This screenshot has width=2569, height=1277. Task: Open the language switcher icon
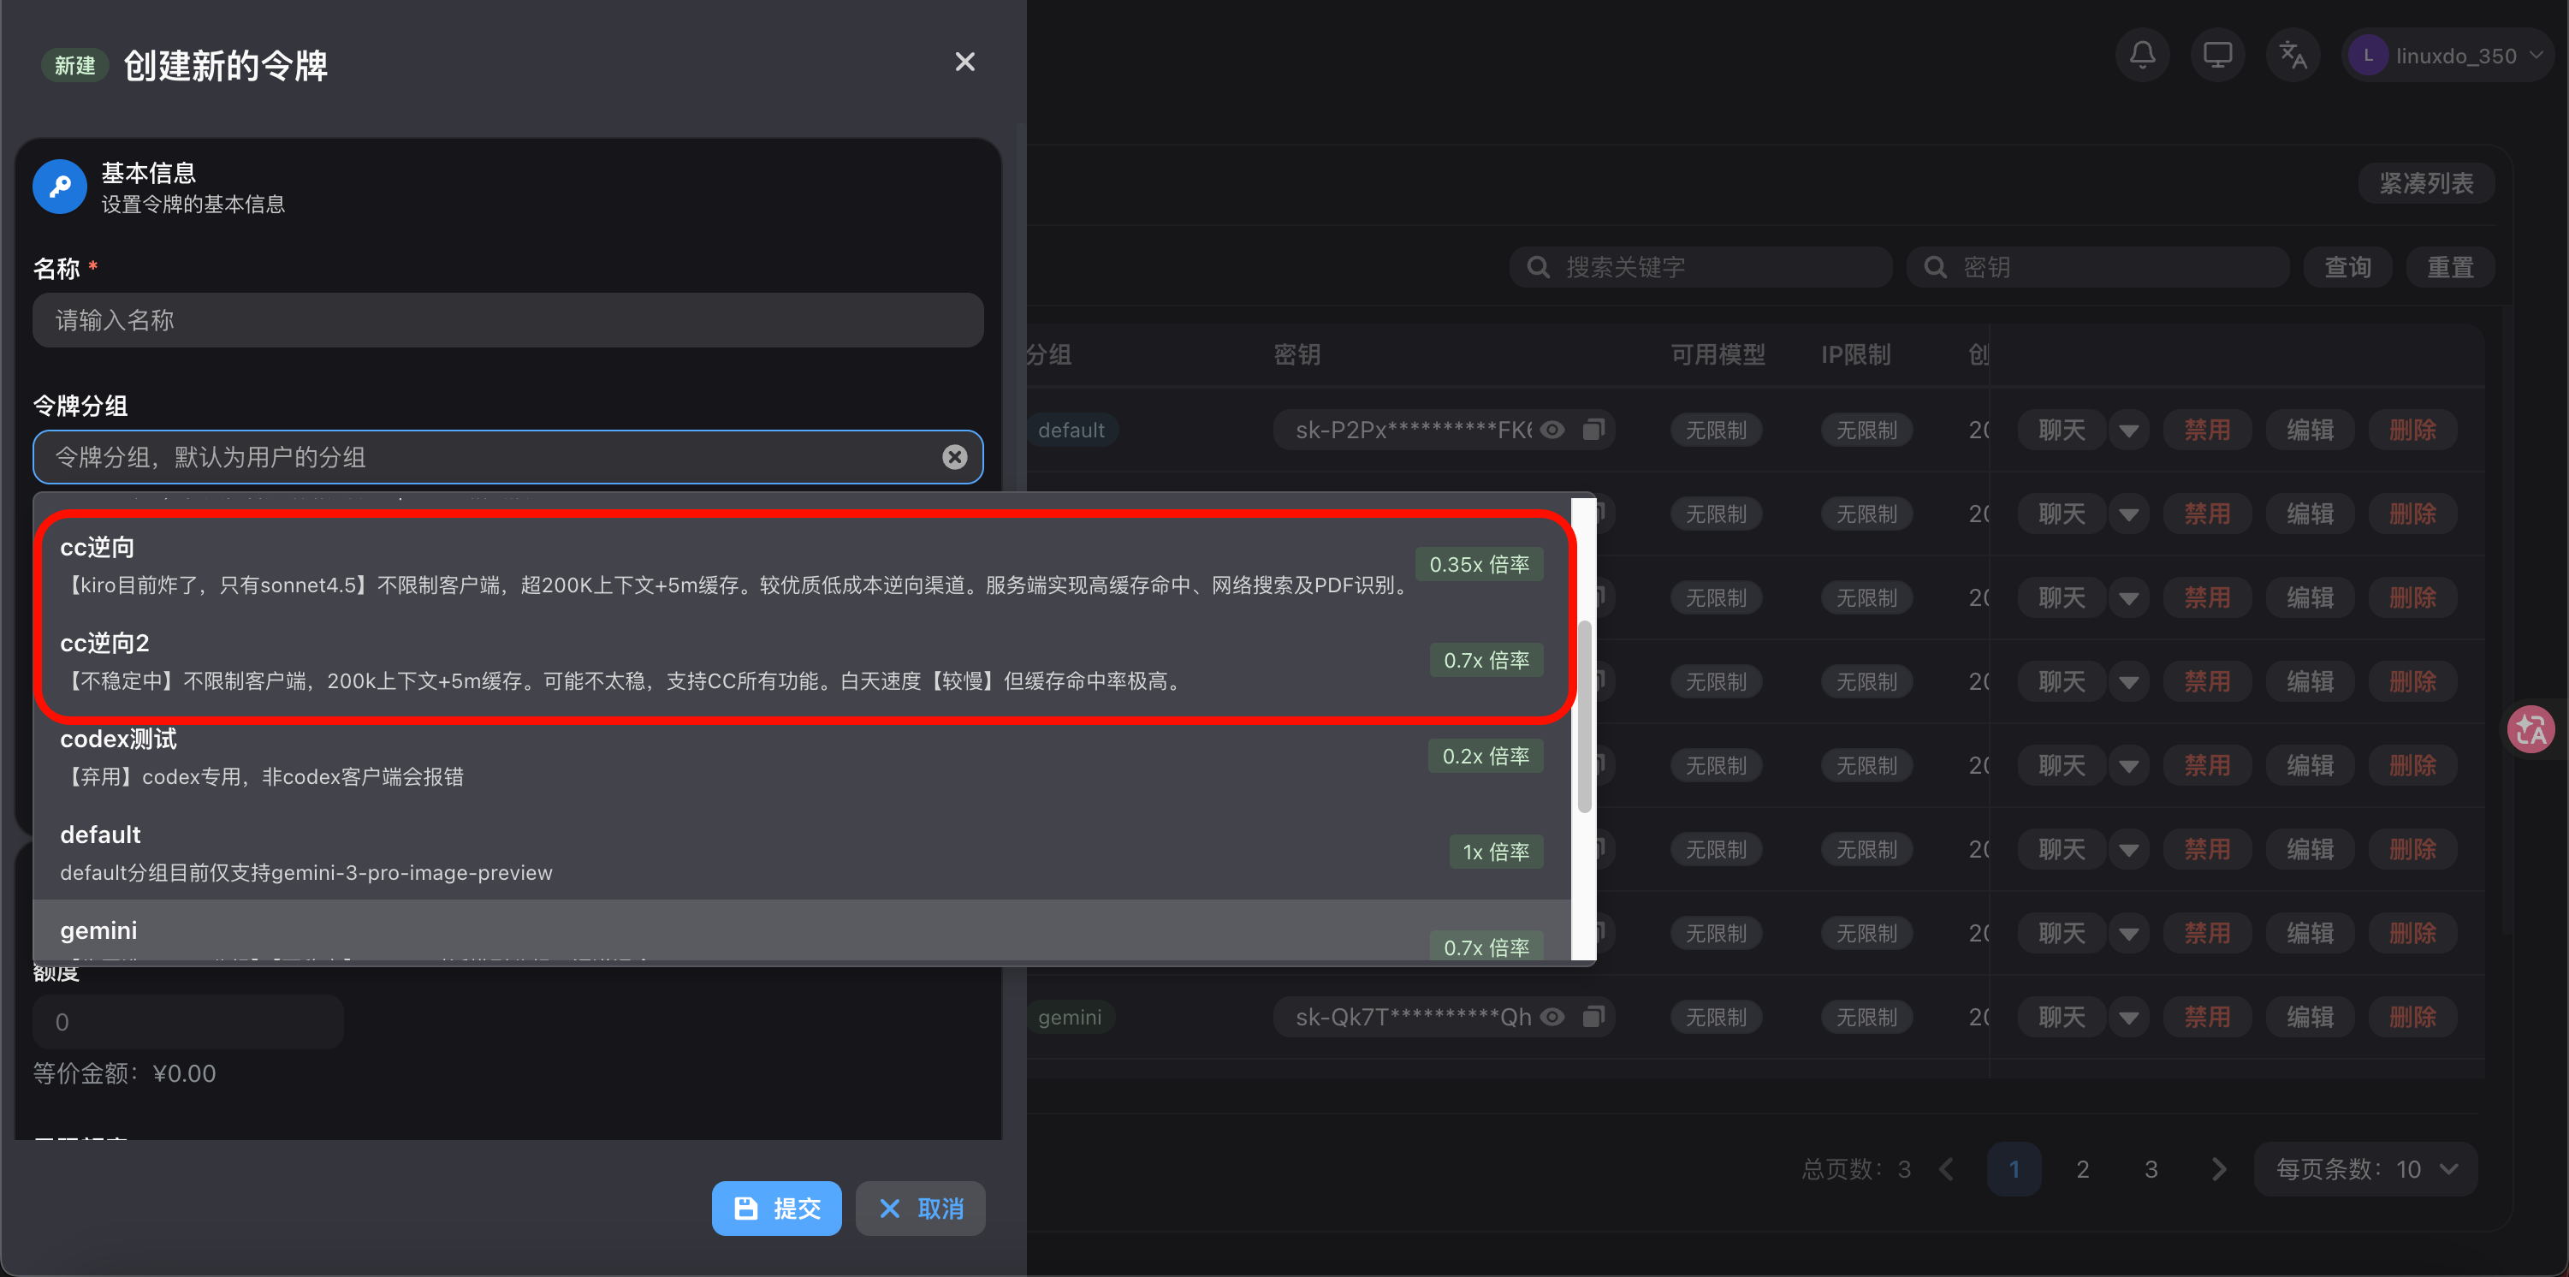click(2292, 55)
